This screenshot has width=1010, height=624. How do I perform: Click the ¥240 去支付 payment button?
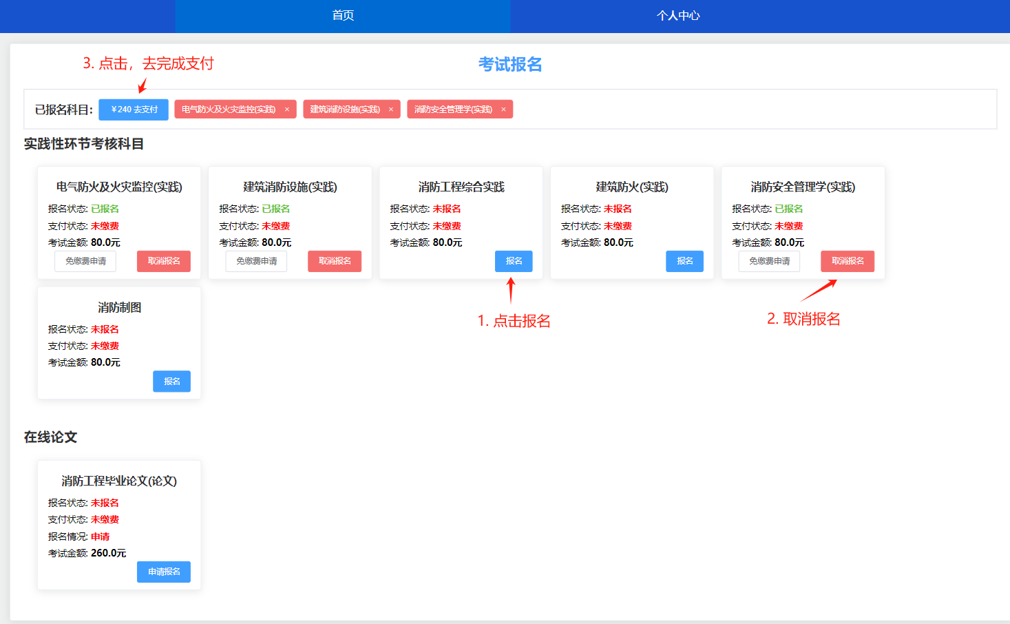[x=134, y=110]
